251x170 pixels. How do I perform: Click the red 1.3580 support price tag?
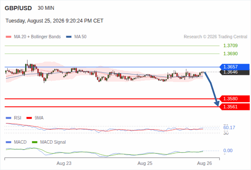point(234,99)
